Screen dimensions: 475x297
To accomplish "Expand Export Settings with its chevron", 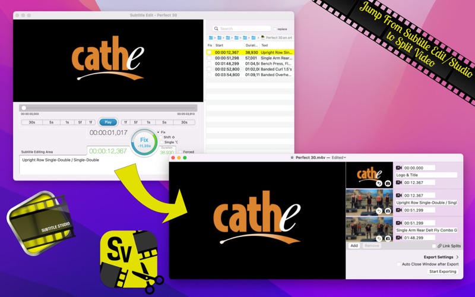I will (x=457, y=257).
